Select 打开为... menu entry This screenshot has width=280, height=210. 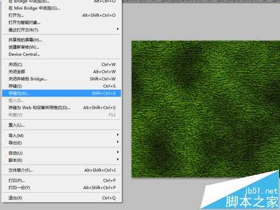[x=62, y=15]
